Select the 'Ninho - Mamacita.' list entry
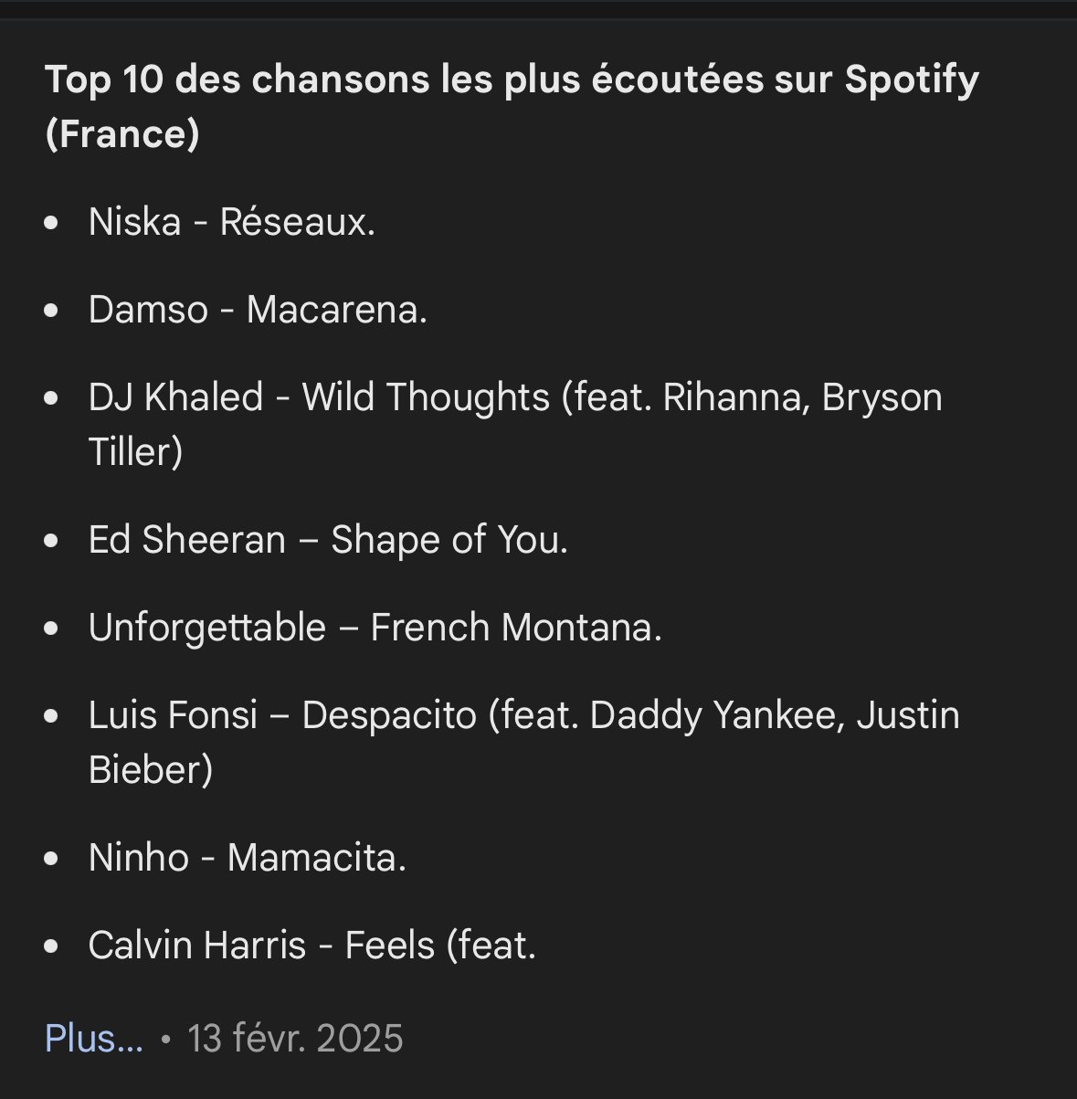The width and height of the screenshot is (1077, 1099). (248, 858)
